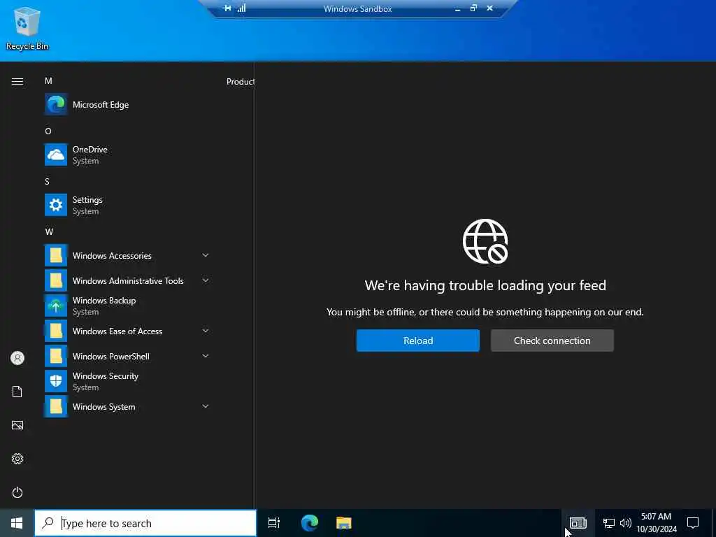Open the Recycle Bin desktop icon
Screen dimensions: 716x537
click(x=27, y=28)
